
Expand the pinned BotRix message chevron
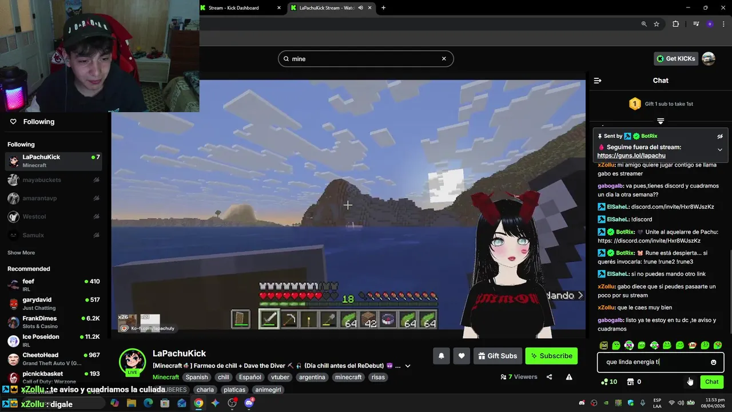[x=720, y=150]
